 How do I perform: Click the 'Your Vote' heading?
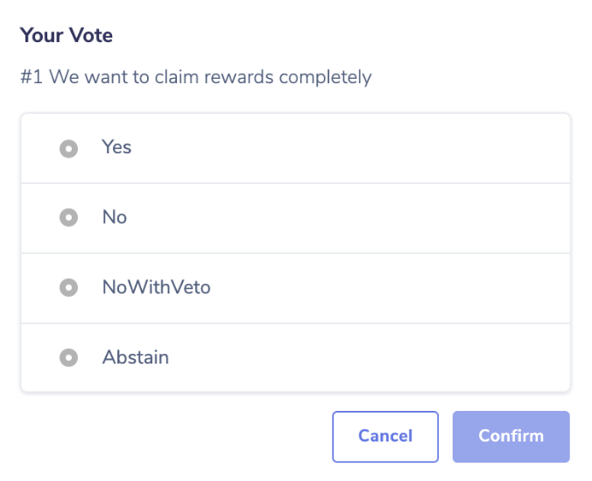[x=67, y=36]
